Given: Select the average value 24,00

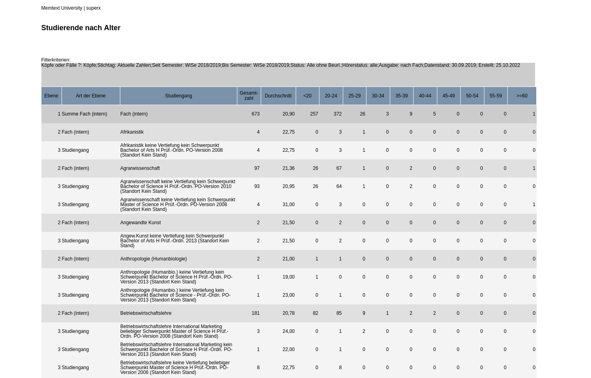Looking at the screenshot, I should (288, 331).
